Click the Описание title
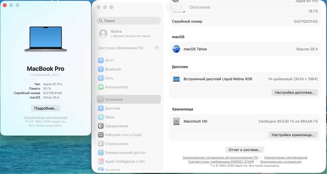The width and height of the screenshot is (327, 174). [199, 7]
